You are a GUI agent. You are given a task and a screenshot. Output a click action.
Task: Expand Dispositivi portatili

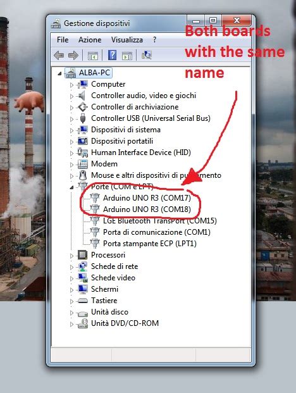71,142
